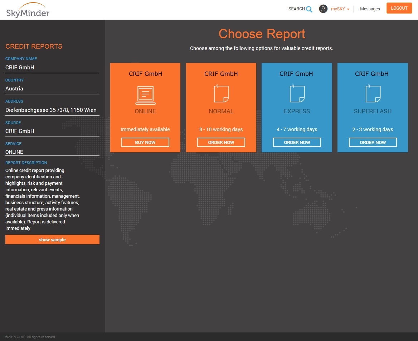This screenshot has height=341, width=418.
Task: Click the SUPERFLASH report document icon
Action: coord(373,93)
